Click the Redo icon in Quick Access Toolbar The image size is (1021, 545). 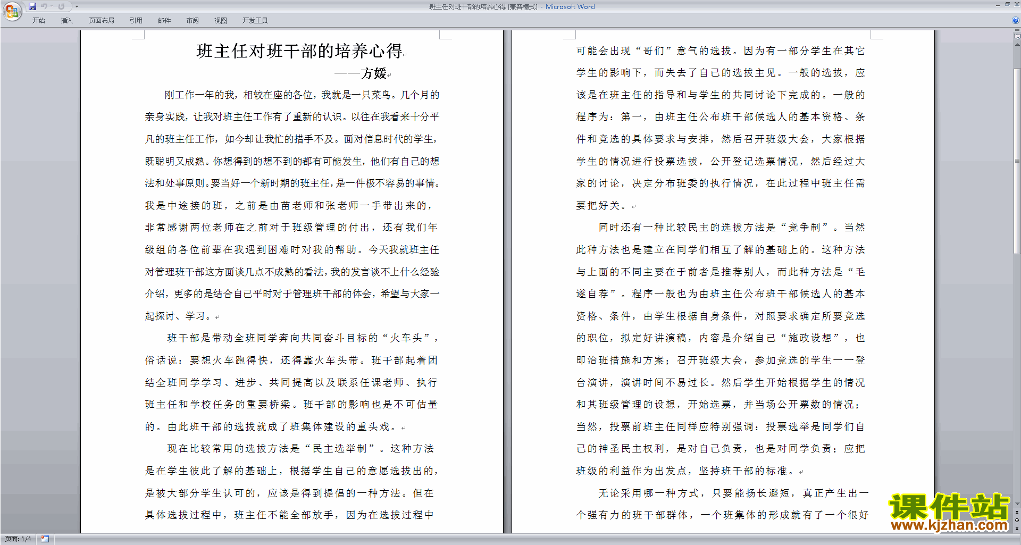click(61, 6)
